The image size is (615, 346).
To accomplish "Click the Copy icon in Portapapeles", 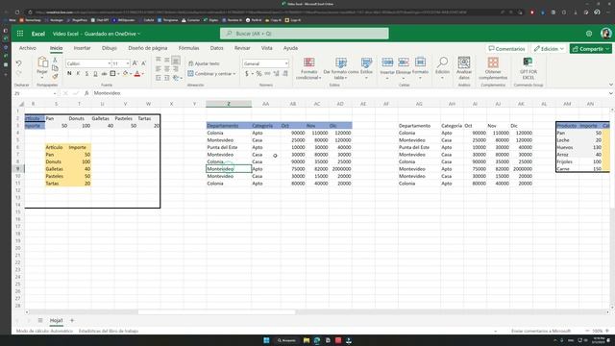I will 55,68.
